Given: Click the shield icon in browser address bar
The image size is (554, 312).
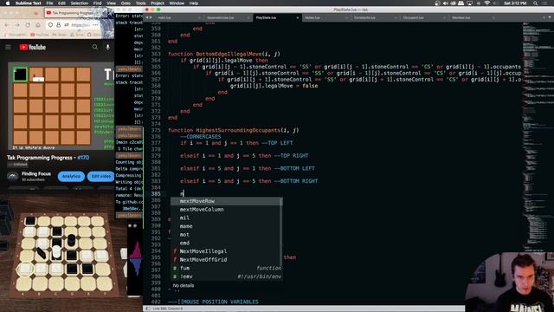Looking at the screenshot, I should click(50, 25).
